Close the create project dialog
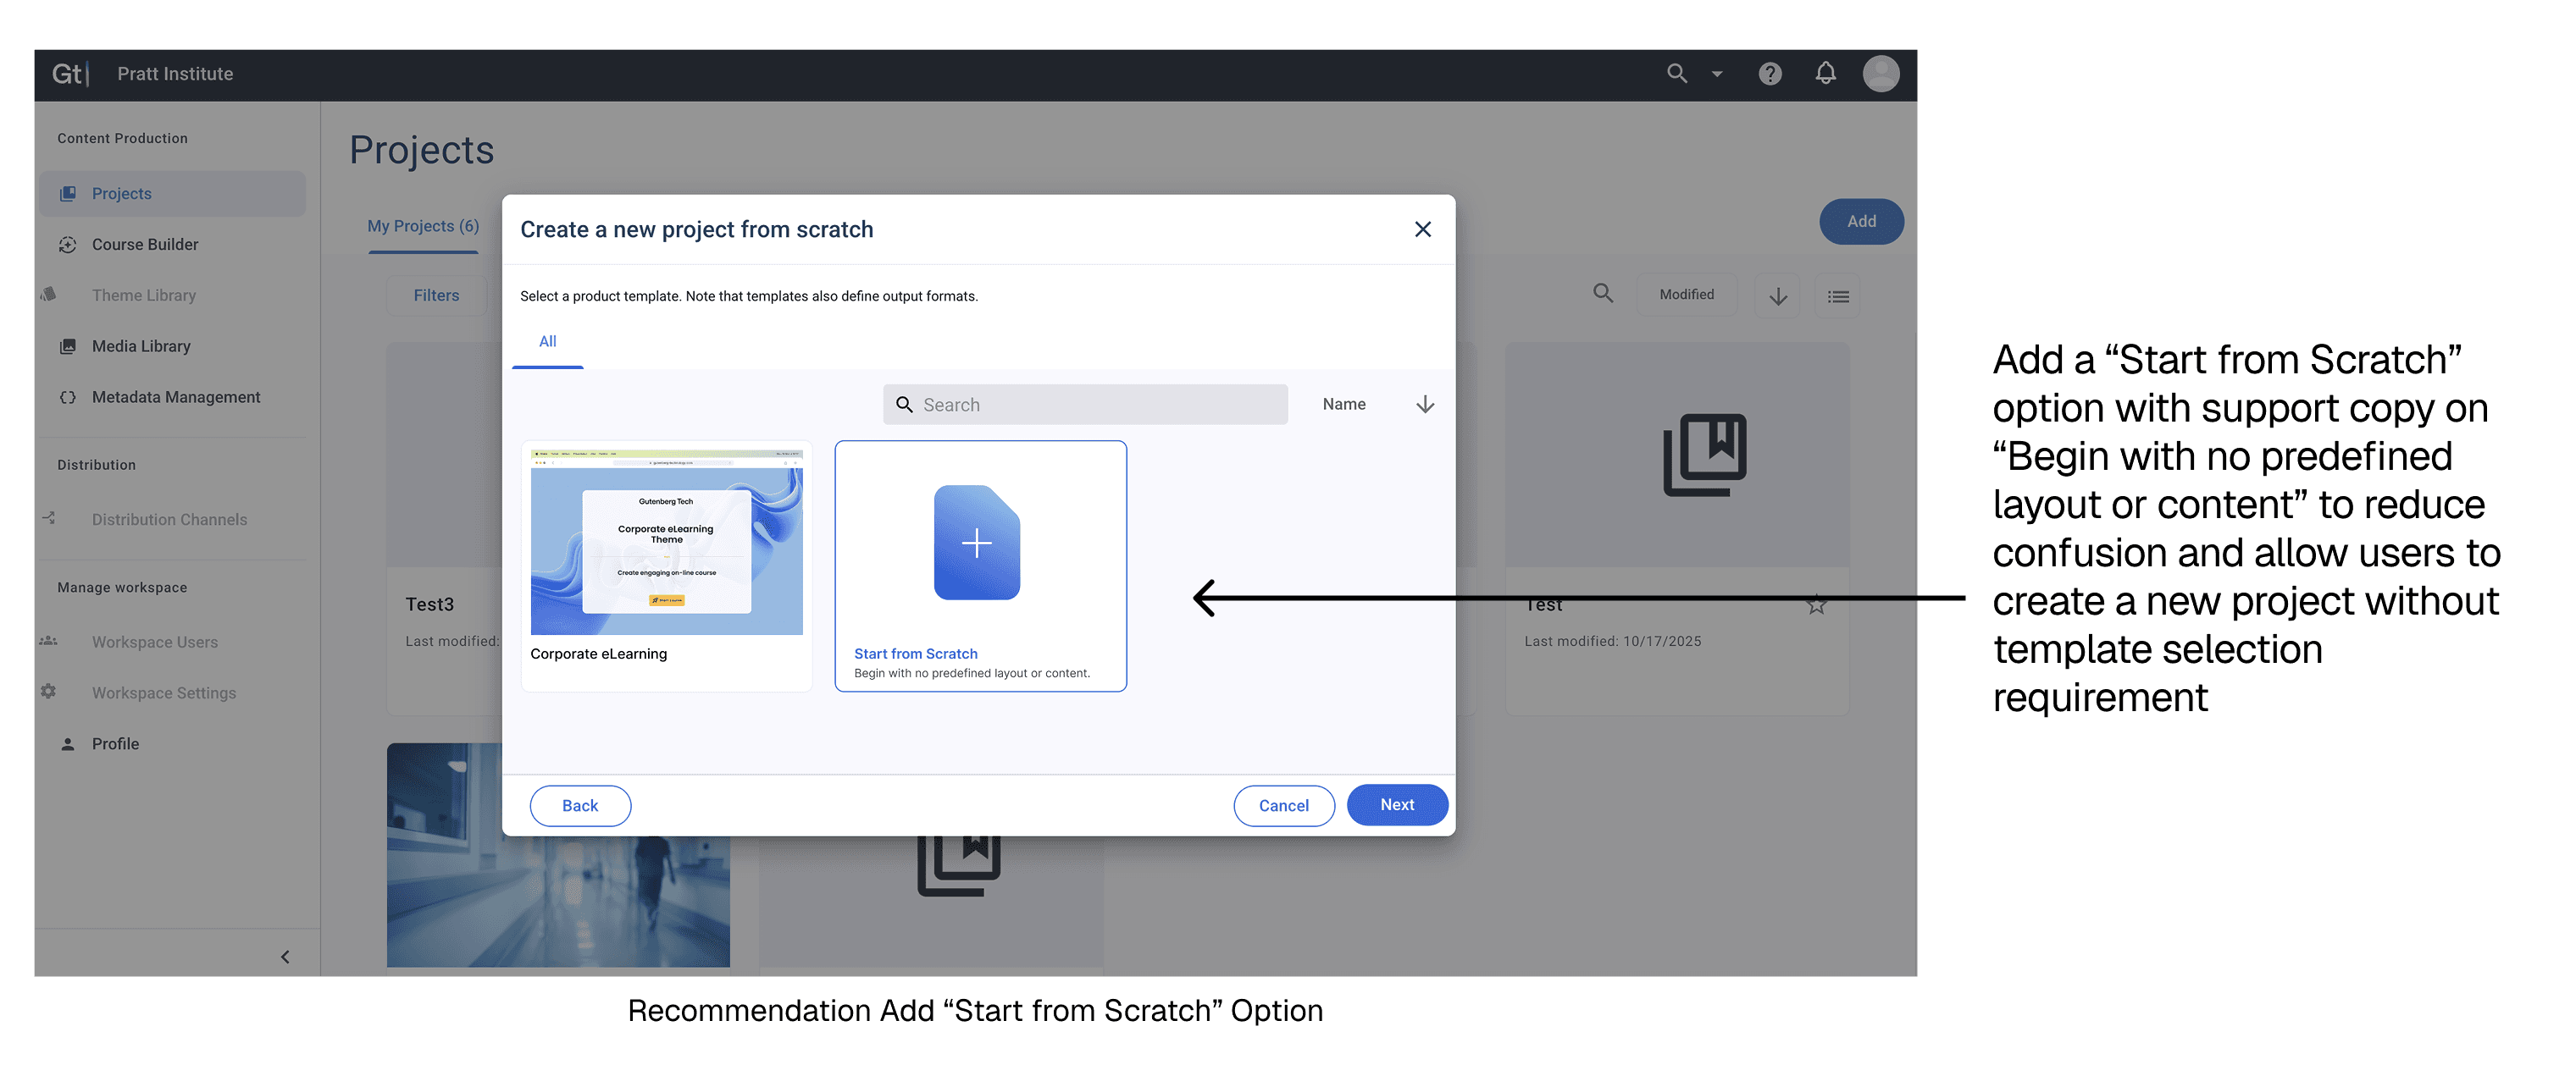The image size is (2576, 1087). point(1422,229)
